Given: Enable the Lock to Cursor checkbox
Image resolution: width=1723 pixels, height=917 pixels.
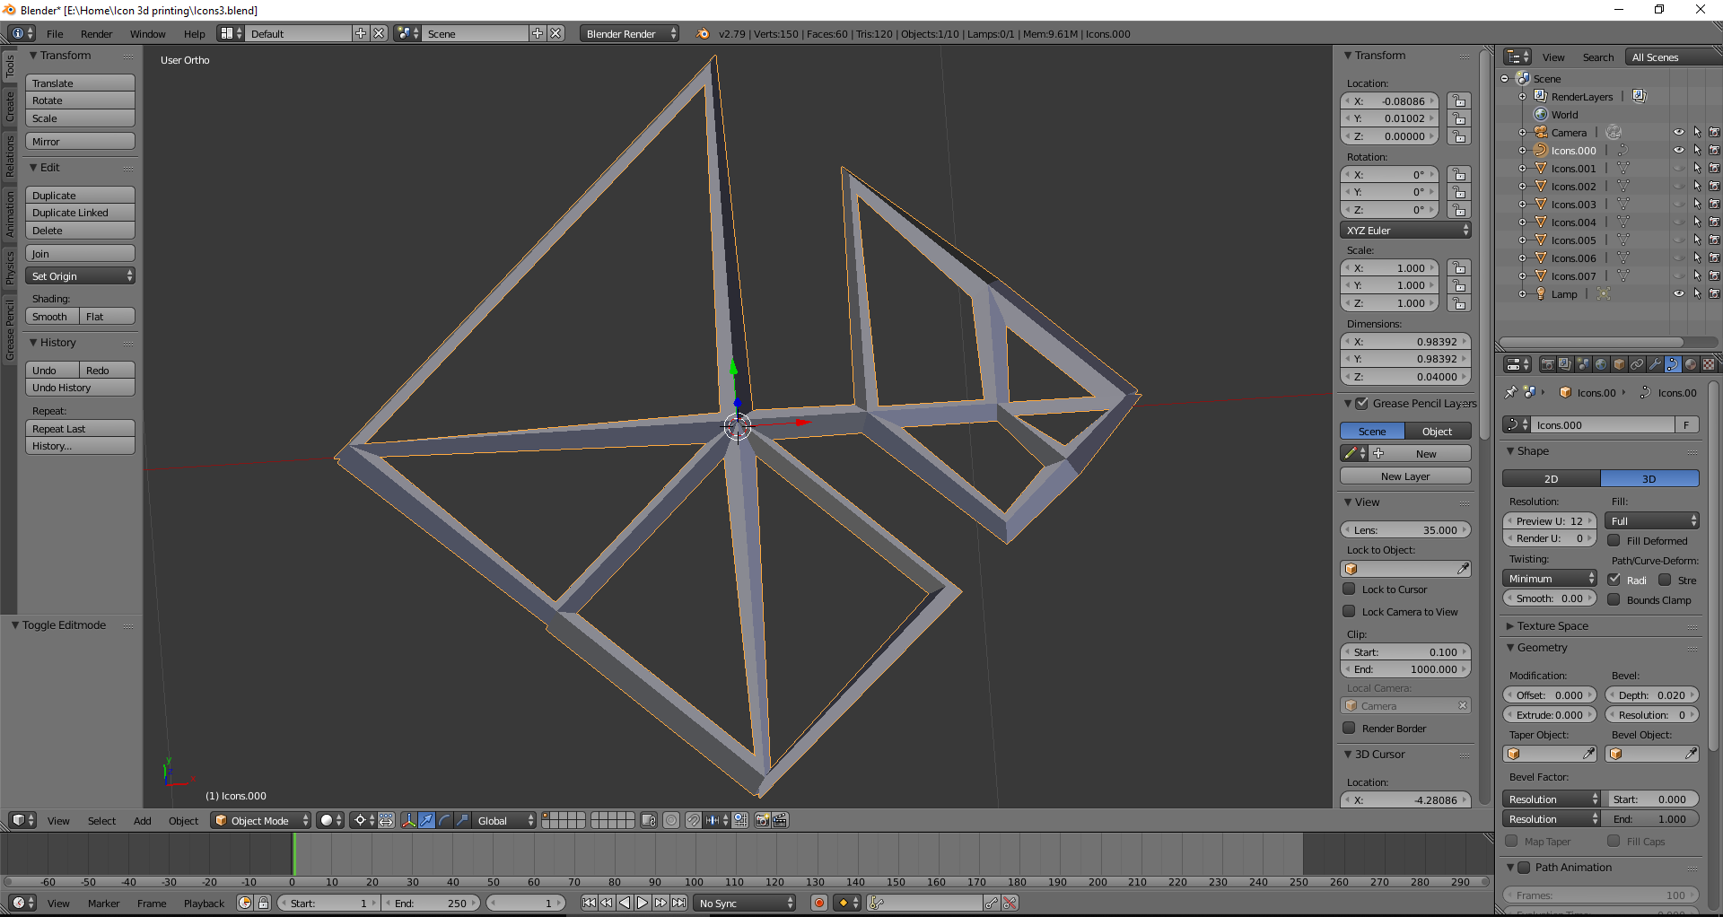Looking at the screenshot, I should click(x=1349, y=589).
